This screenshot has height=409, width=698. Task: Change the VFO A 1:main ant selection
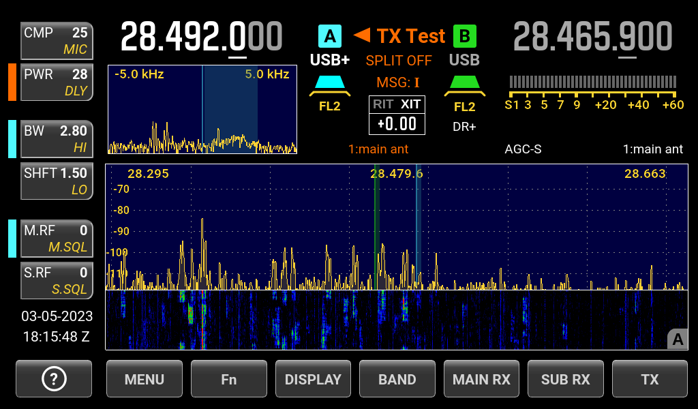click(378, 149)
